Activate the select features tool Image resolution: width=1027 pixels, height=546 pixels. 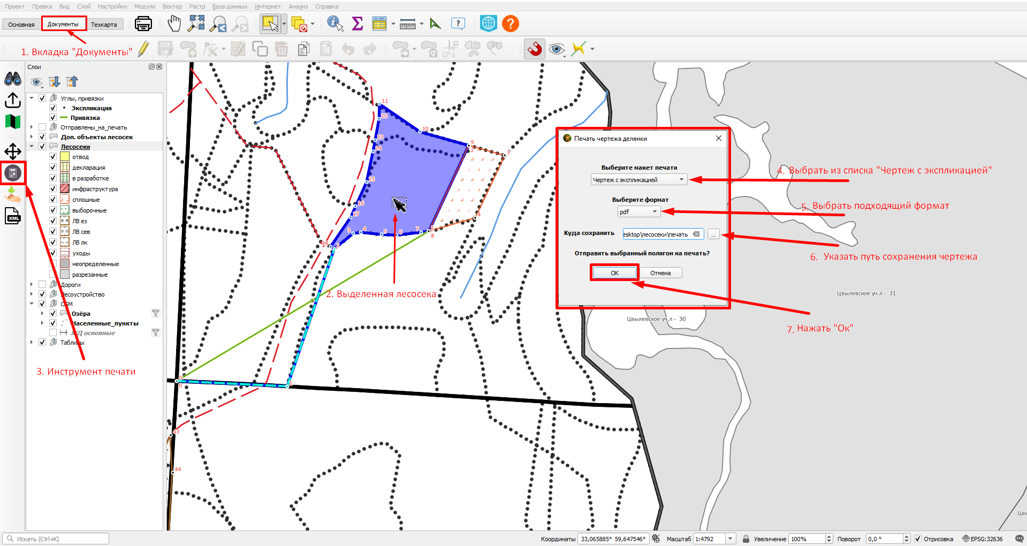270,24
